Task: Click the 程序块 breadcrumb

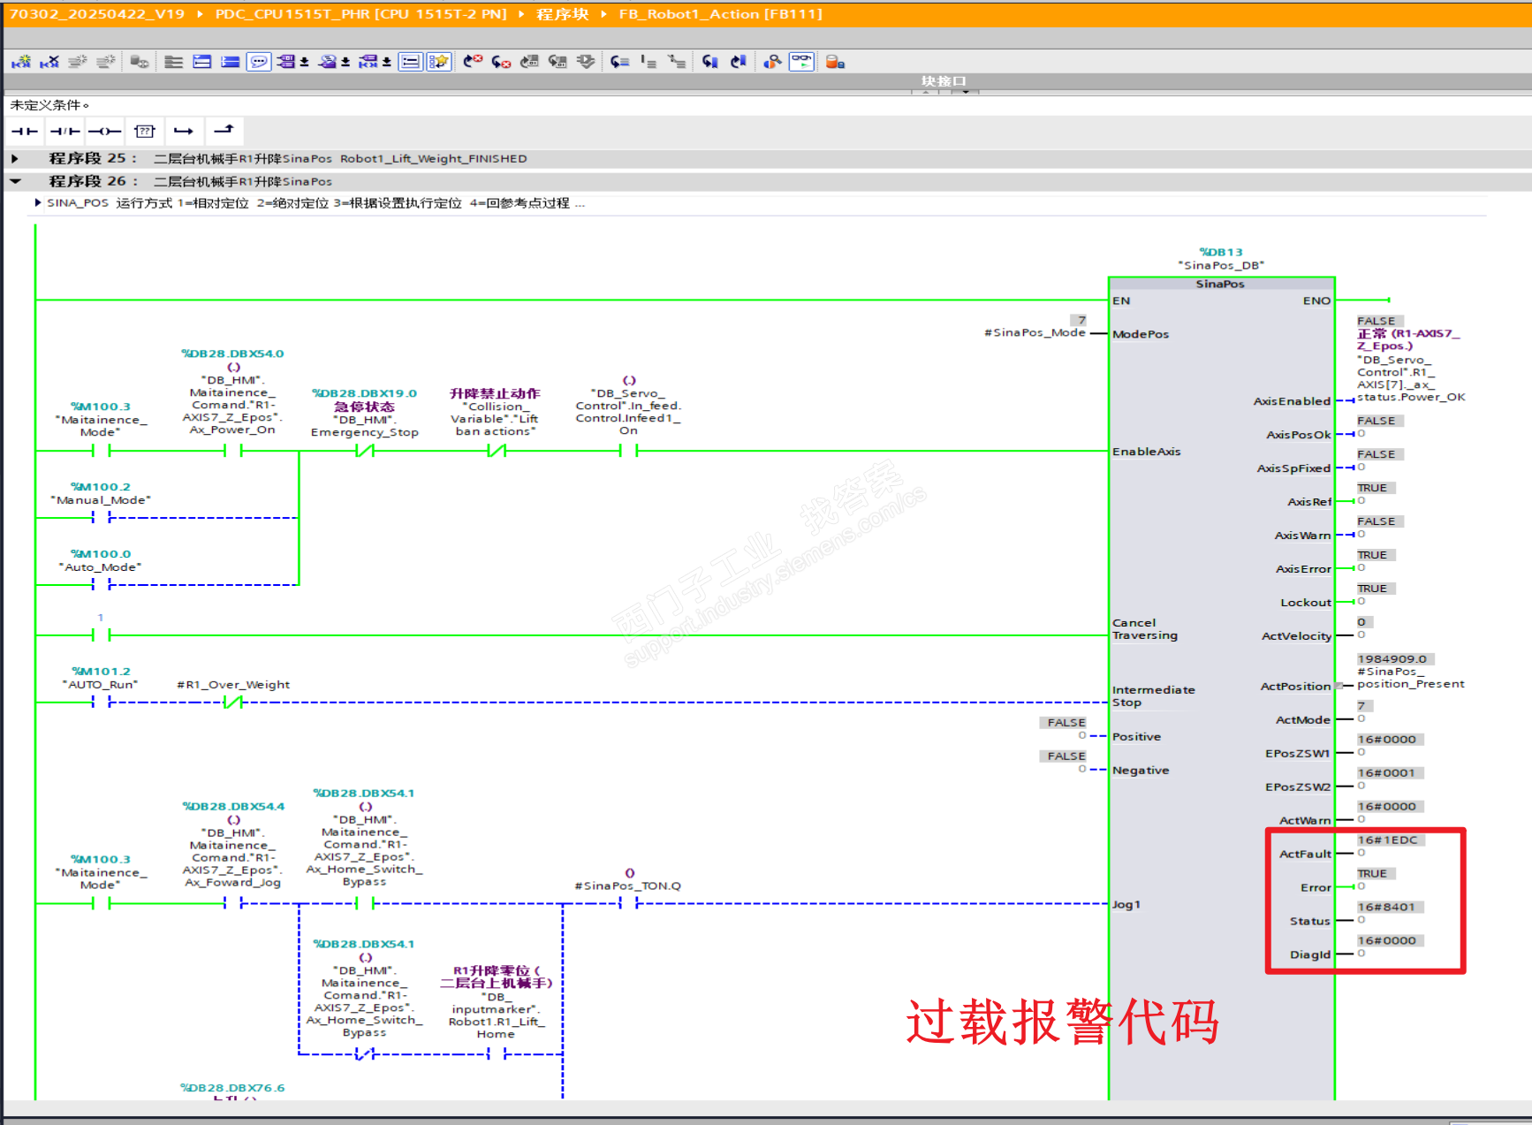Action: point(563,14)
